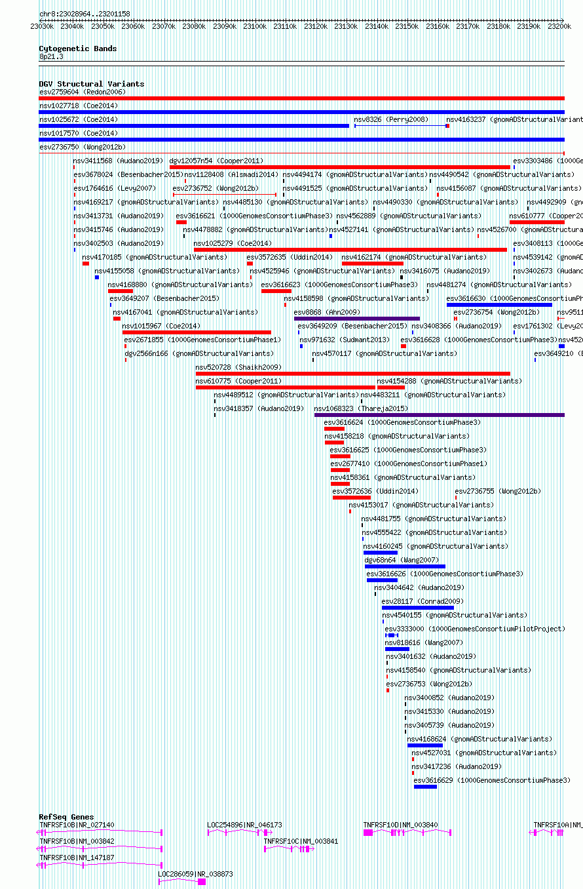Select esv2736750 (Wong2012b) variant label
Viewport: 583px width, 889px height.
coord(82,147)
